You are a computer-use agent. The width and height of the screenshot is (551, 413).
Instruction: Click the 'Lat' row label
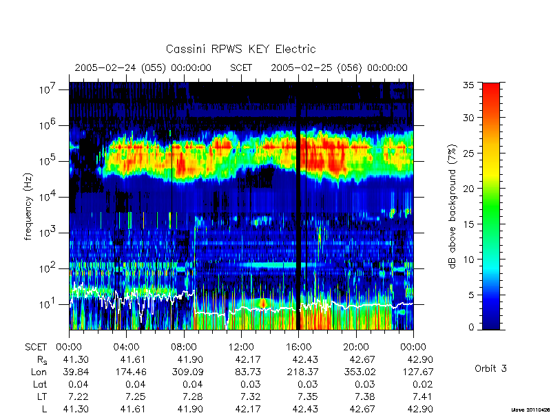tap(40, 385)
